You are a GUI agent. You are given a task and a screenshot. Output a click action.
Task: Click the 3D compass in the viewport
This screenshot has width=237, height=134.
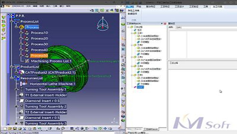pos(102,24)
